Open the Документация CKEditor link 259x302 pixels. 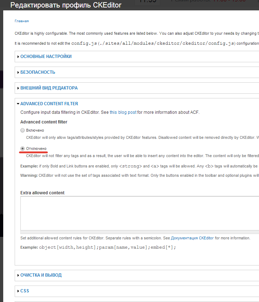point(192,238)
